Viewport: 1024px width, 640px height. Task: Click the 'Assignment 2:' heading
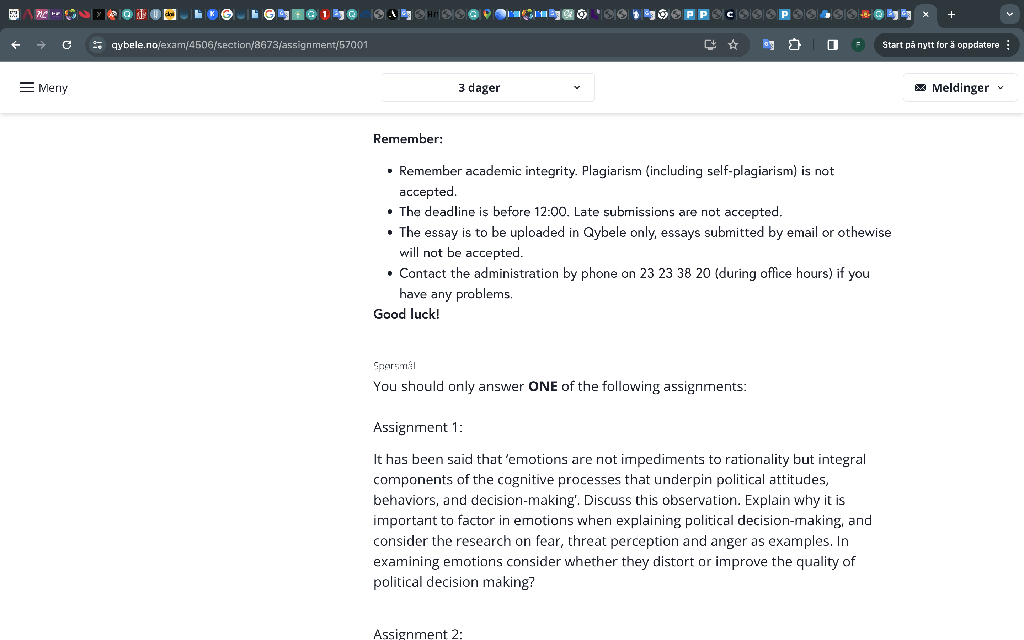pyautogui.click(x=418, y=633)
